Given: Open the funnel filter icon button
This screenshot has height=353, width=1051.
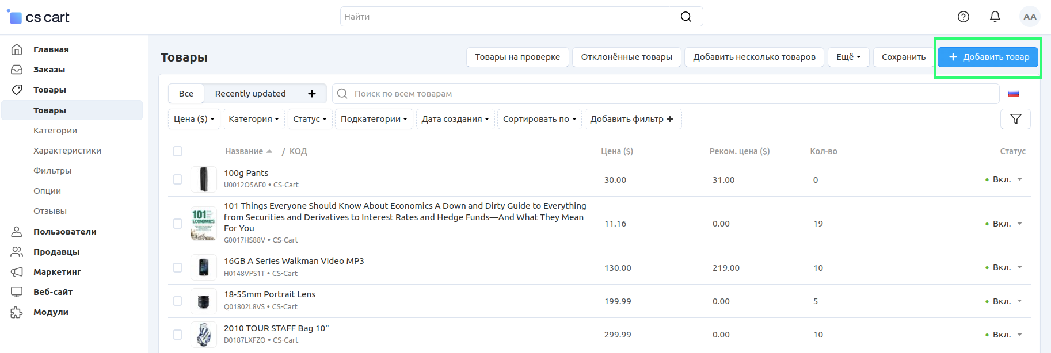Looking at the screenshot, I should [1015, 119].
